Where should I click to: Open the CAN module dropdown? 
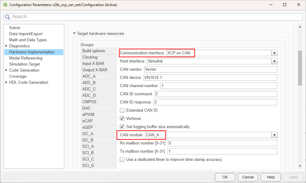pyautogui.click(x=275, y=135)
